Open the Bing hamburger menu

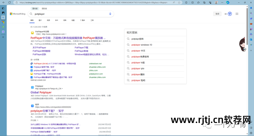tap(237, 14)
